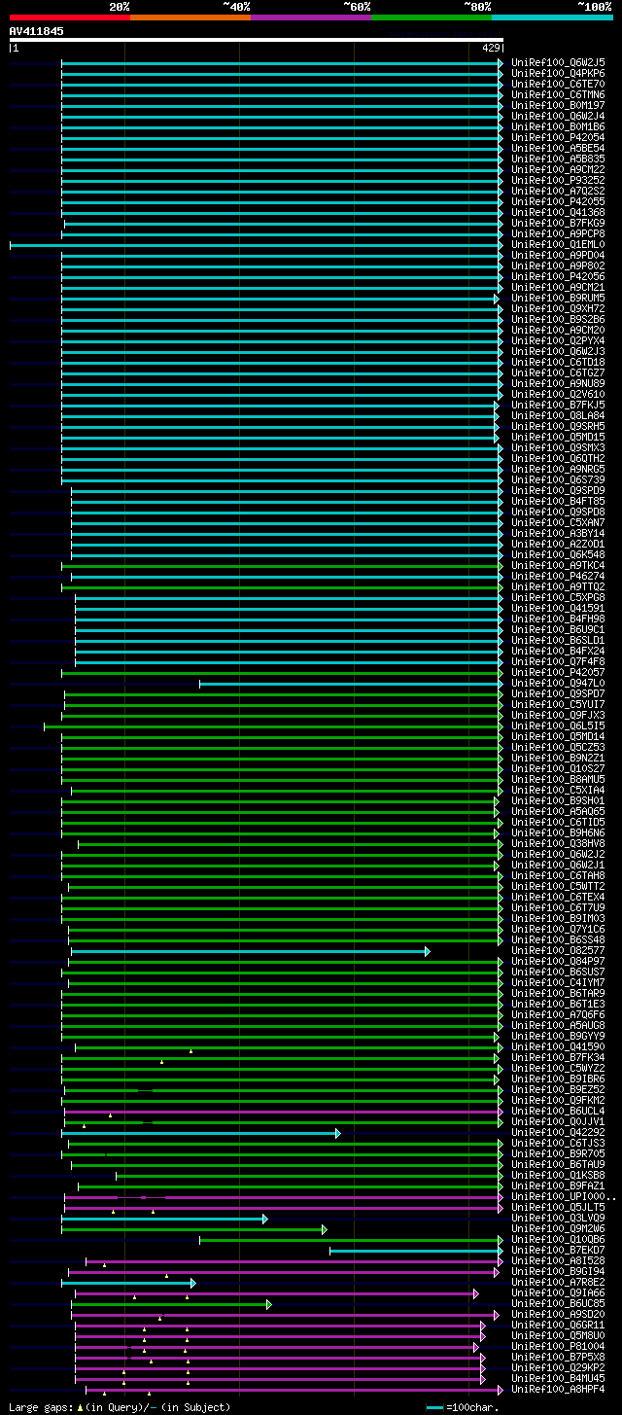Click the UniRef100_Q9SMX3 entry

coord(558,447)
